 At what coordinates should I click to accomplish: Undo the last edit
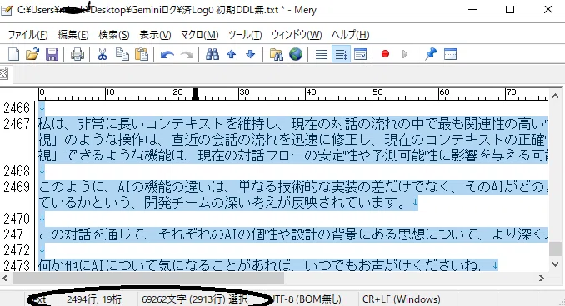tap(167, 55)
